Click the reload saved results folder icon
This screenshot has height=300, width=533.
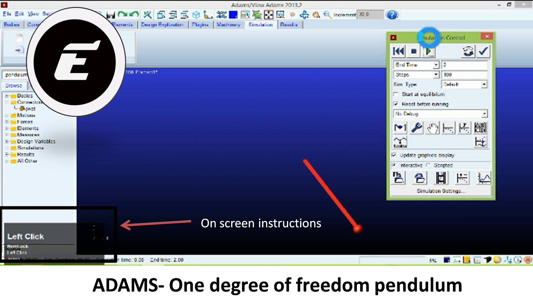tap(420, 178)
